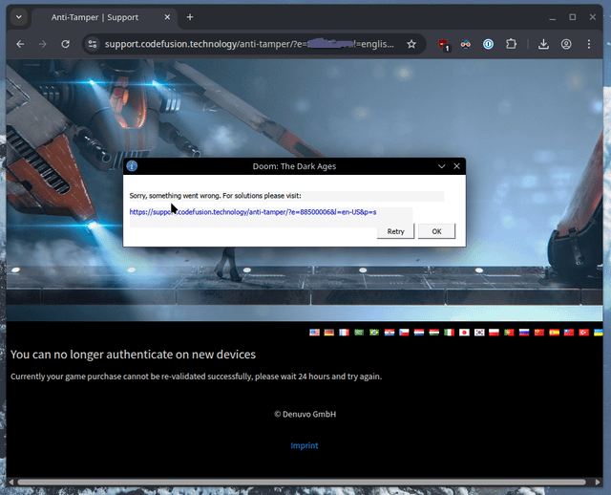
Task: Open the browser three-dot menu
Action: pyautogui.click(x=589, y=45)
